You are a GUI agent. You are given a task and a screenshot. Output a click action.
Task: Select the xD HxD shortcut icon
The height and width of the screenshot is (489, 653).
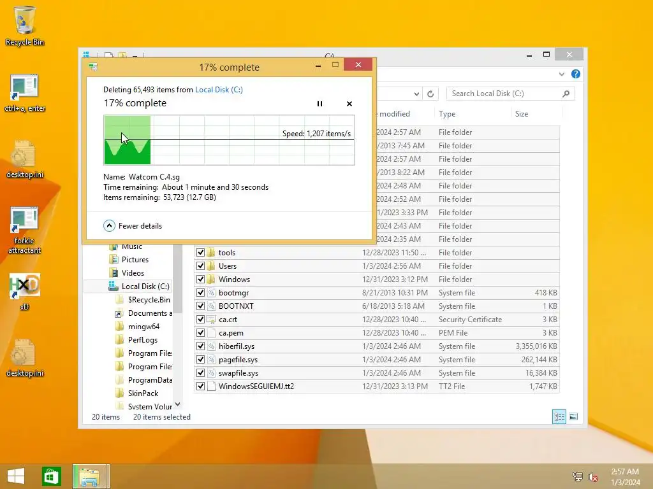24,292
